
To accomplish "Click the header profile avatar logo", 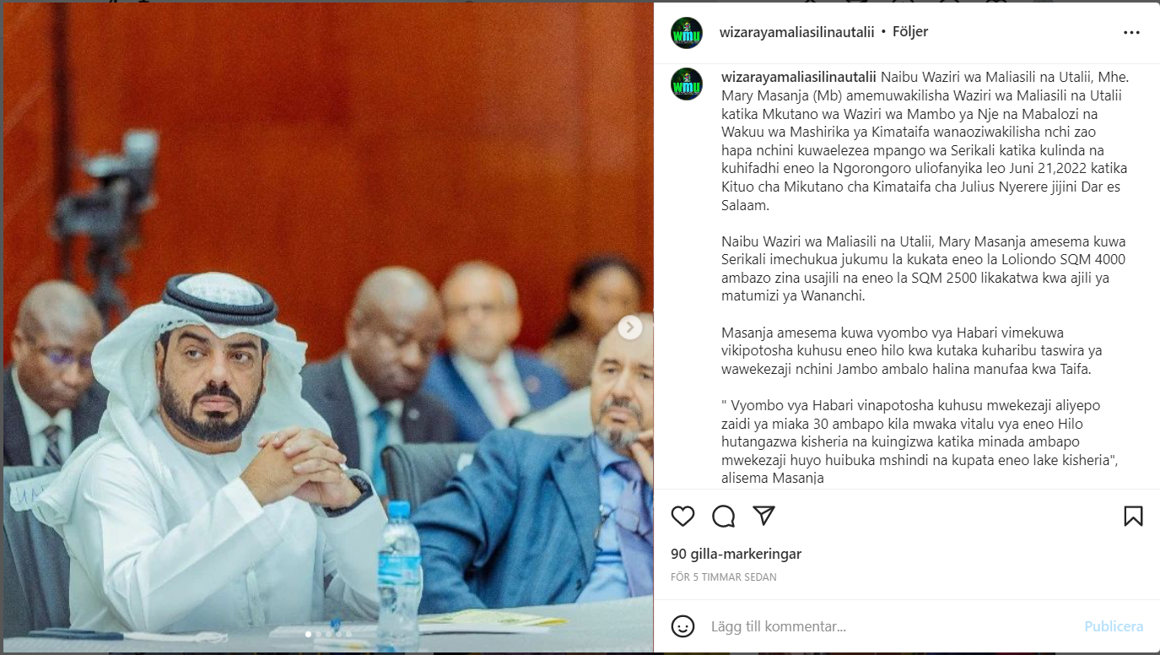I will tap(687, 32).
